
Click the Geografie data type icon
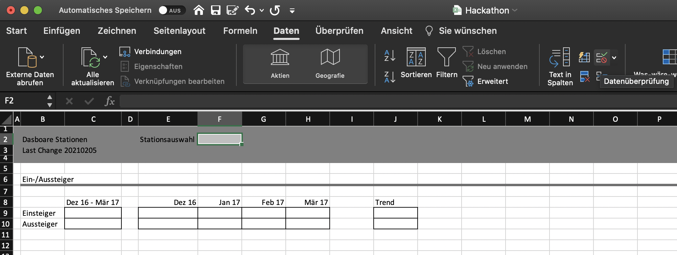point(330,57)
